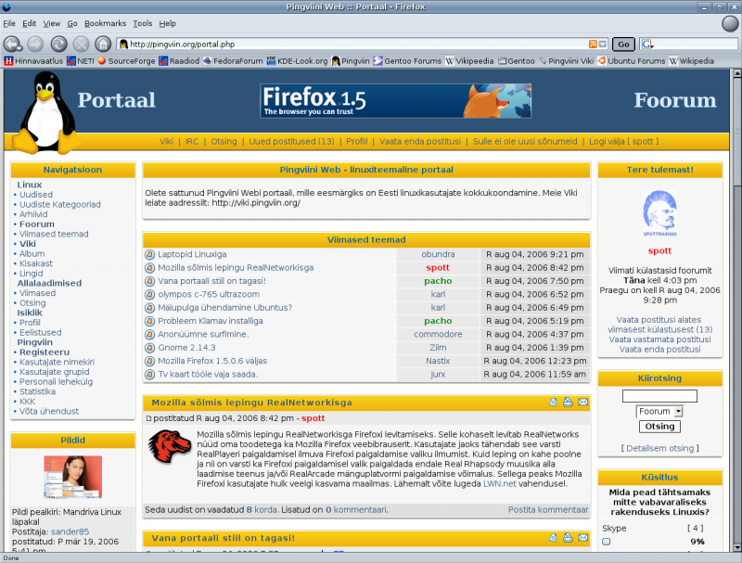Click the Otsing button in Kiirotsing
Viewport: 742px width, 563px height.
click(659, 427)
